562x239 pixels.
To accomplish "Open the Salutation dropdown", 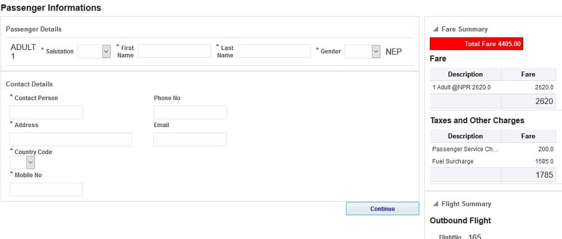I will pyautogui.click(x=94, y=51).
